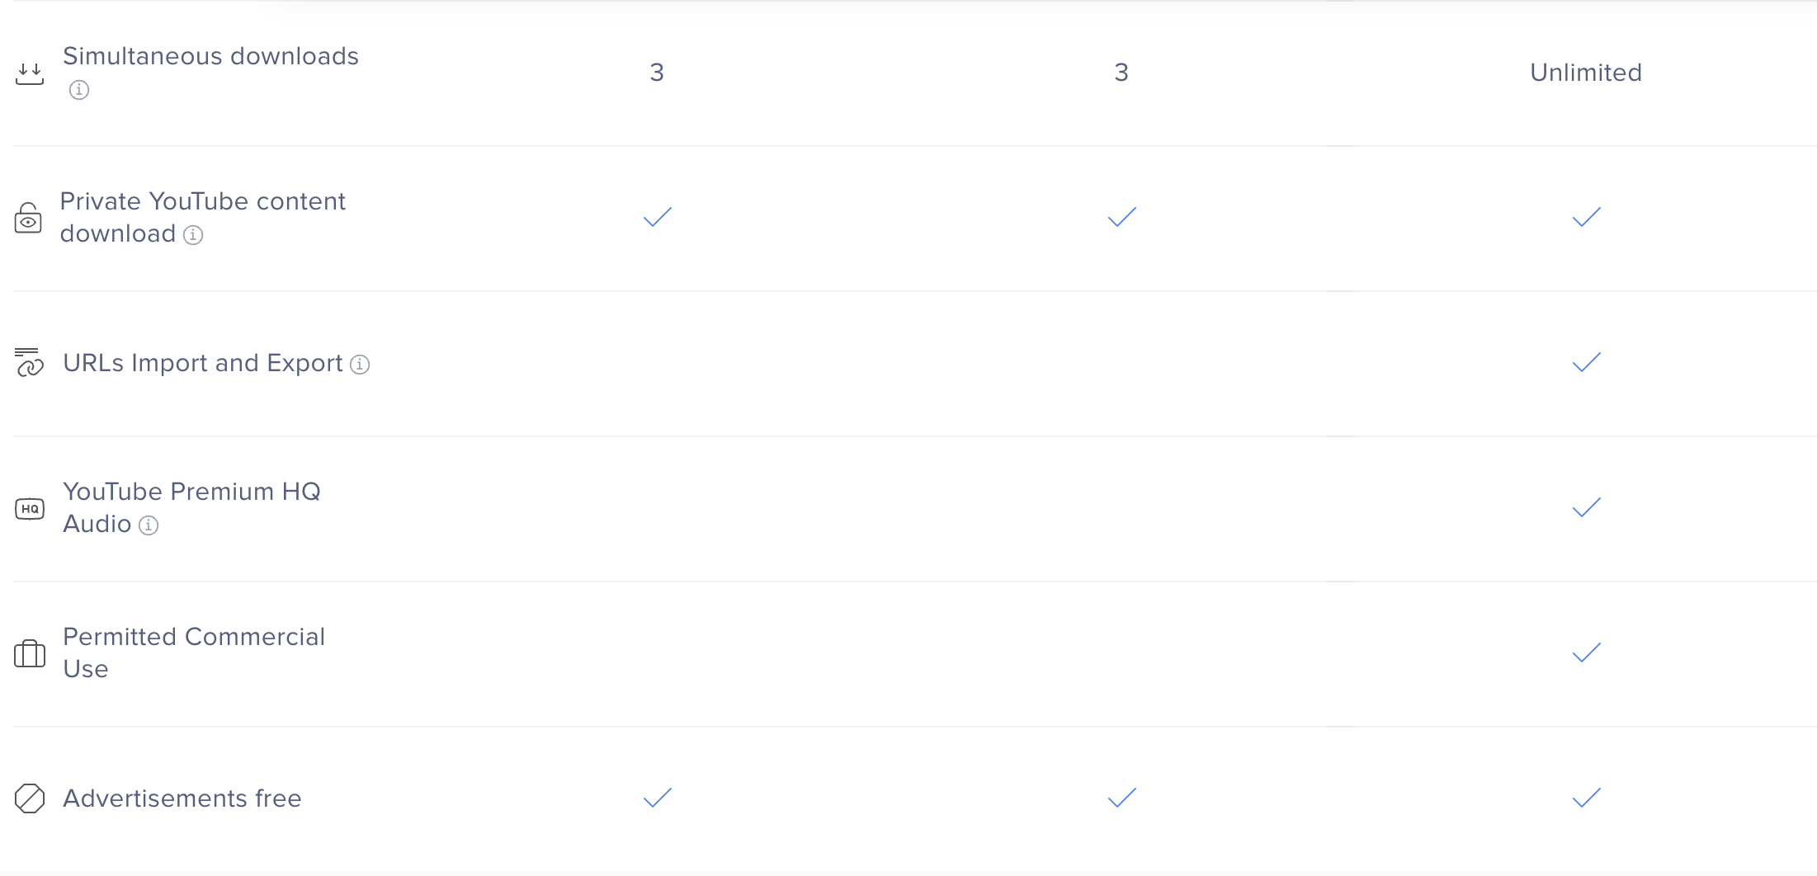
Task: Click the HQ audio badge icon
Action: (30, 509)
